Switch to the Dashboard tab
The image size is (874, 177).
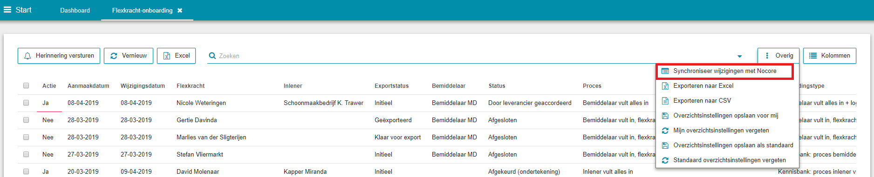click(x=75, y=10)
